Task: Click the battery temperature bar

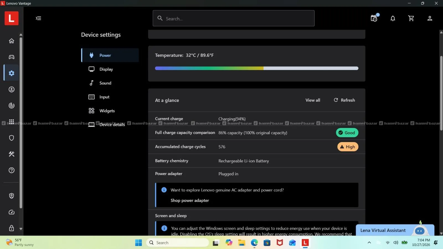Action: pyautogui.click(x=257, y=68)
